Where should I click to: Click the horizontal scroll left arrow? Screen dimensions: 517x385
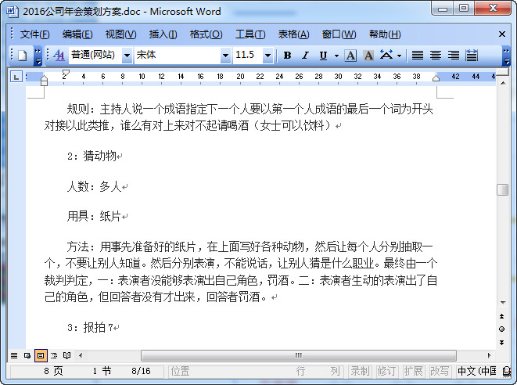pos(81,355)
